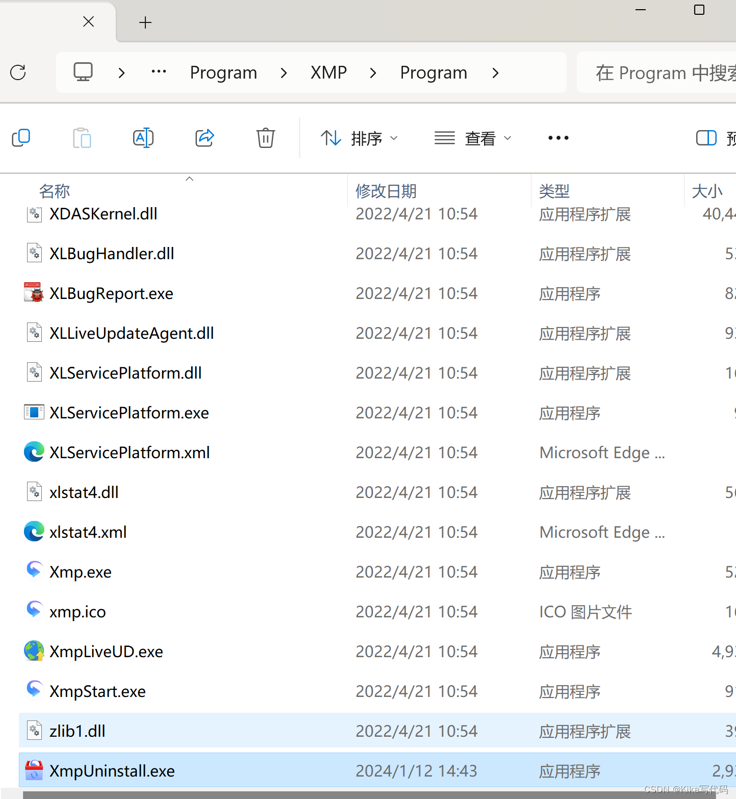
Task: Select file name XLServicePlatform.xml
Action: (130, 453)
